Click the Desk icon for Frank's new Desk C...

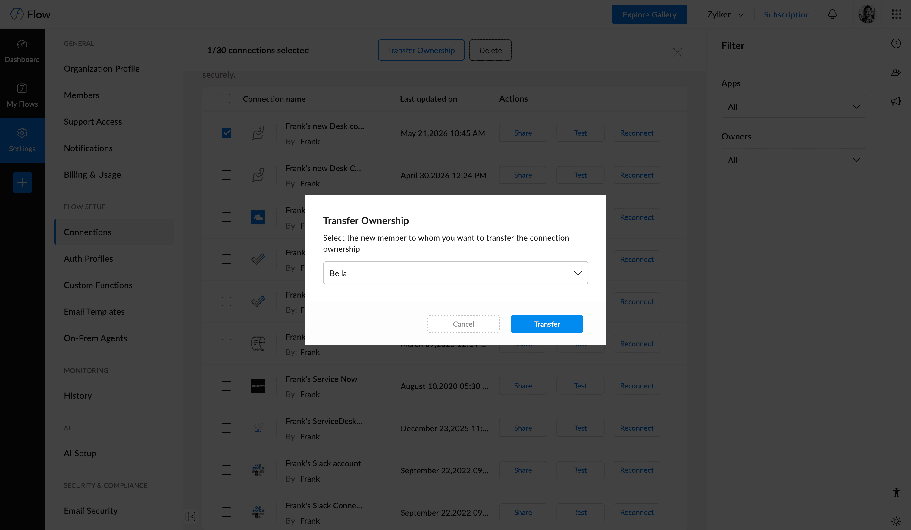(x=258, y=175)
